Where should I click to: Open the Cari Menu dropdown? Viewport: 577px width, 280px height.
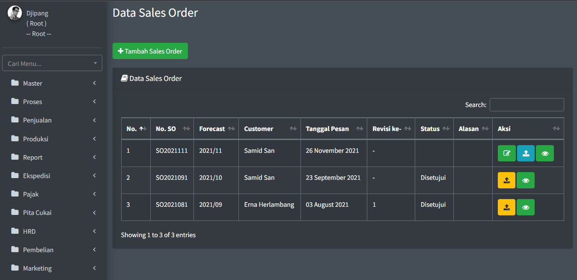pos(52,63)
